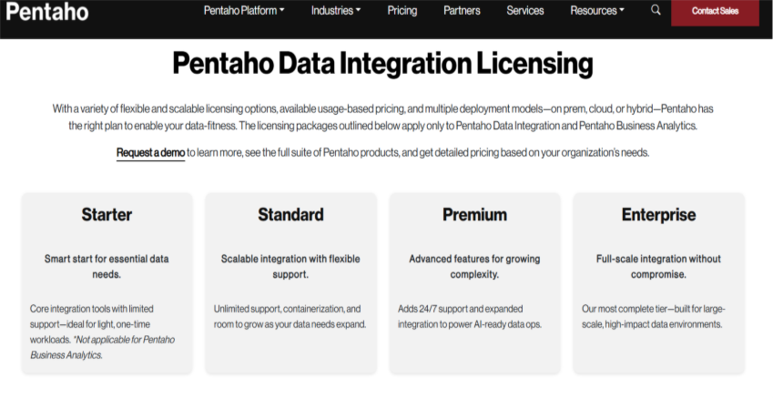Go to the Pricing page
The width and height of the screenshot is (773, 399).
click(402, 10)
